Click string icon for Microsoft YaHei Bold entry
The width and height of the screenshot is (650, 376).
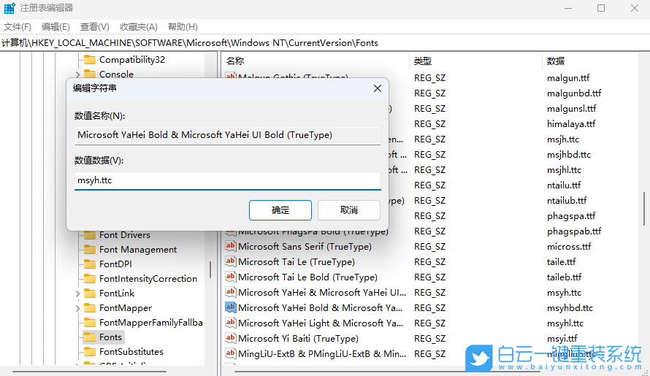(x=231, y=307)
